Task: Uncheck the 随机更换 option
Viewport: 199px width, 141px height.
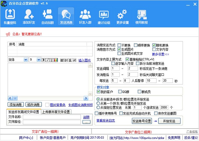Action: pos(154,45)
